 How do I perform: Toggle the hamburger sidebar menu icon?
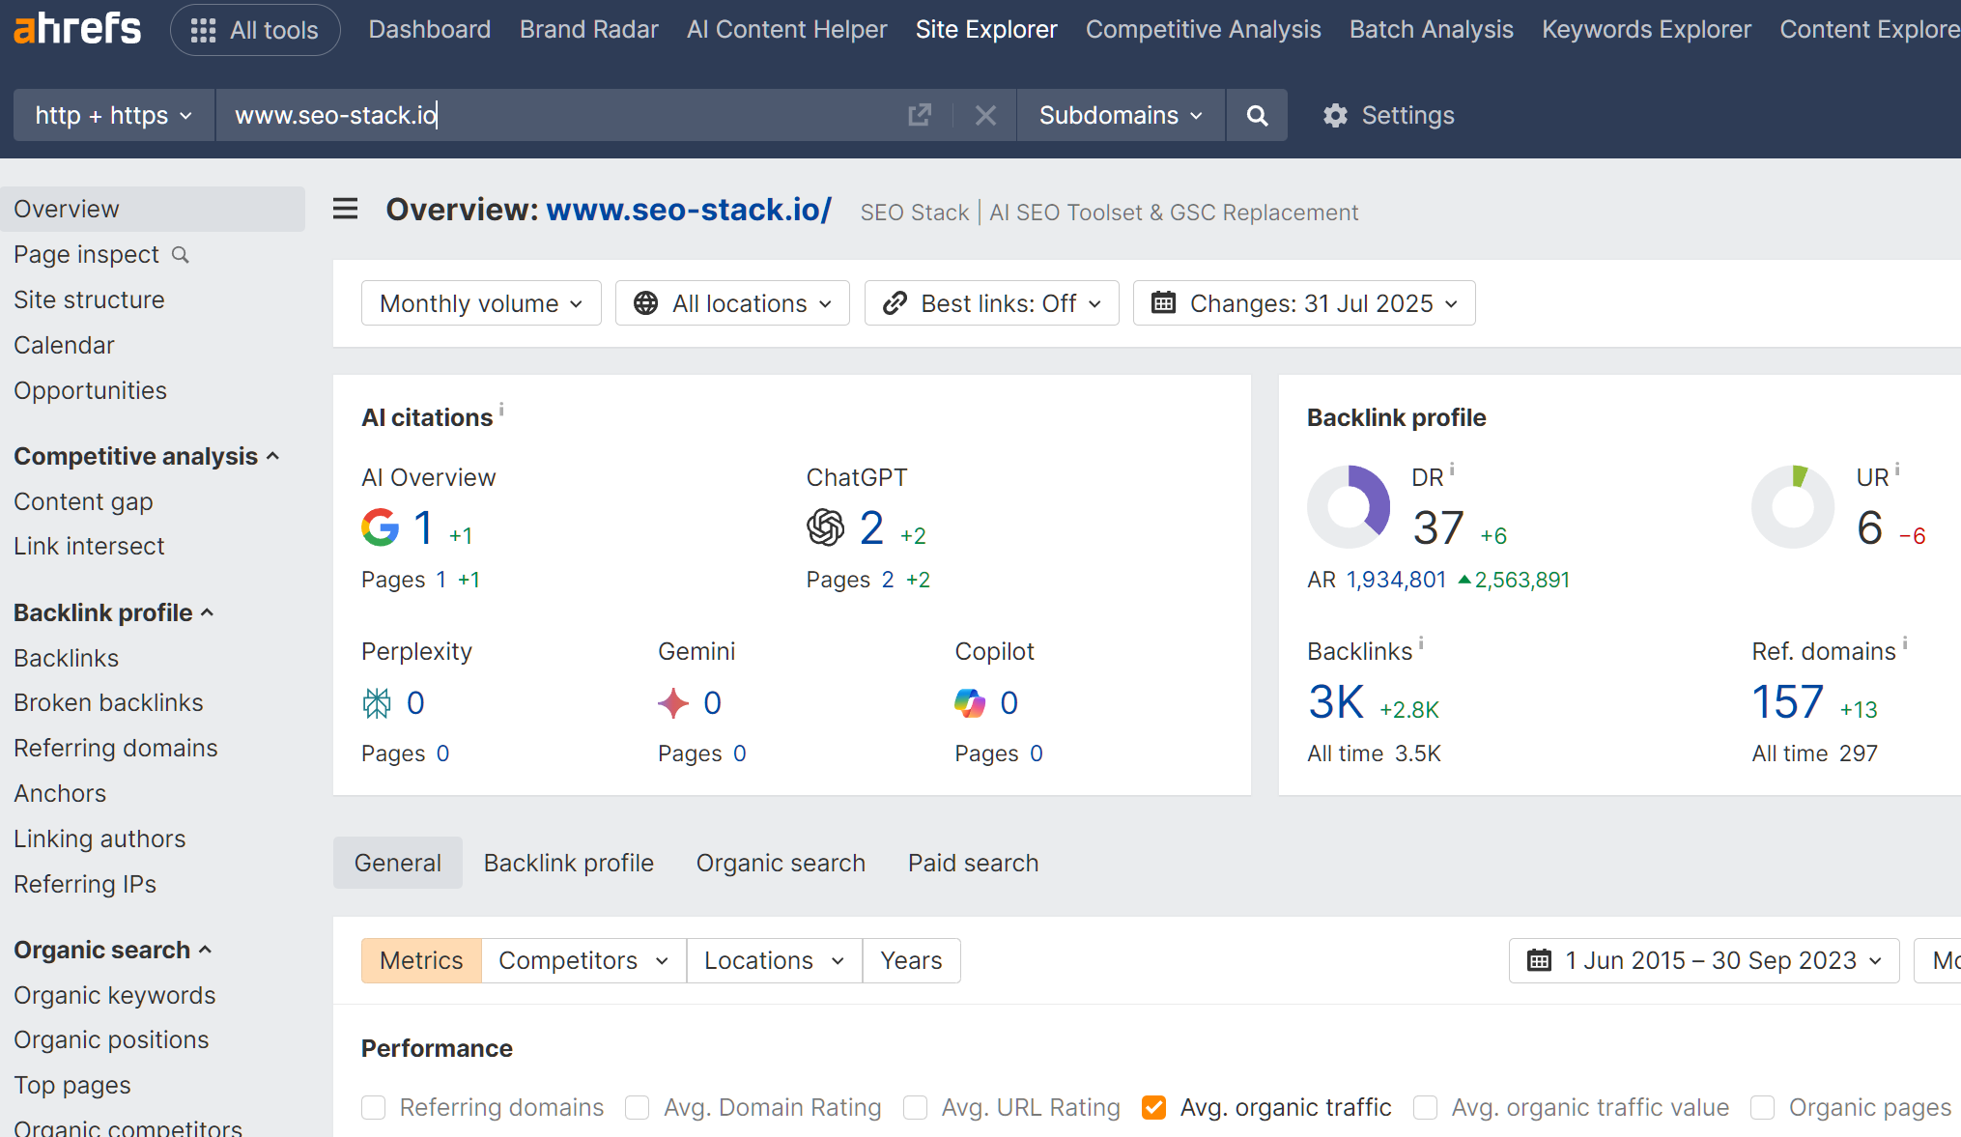click(x=345, y=210)
